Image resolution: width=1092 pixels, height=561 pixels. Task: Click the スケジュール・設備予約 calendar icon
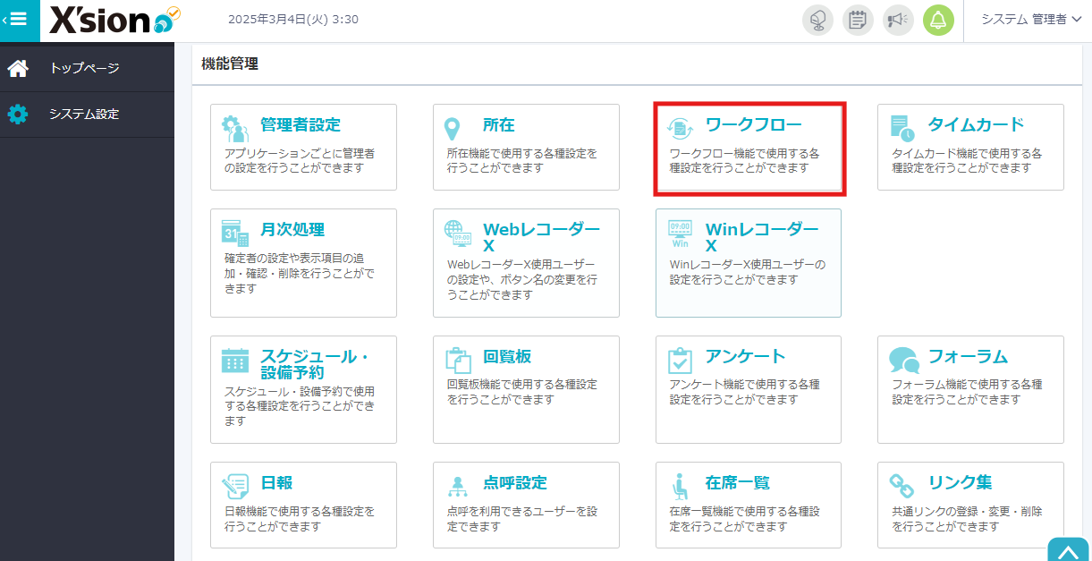[x=235, y=361]
